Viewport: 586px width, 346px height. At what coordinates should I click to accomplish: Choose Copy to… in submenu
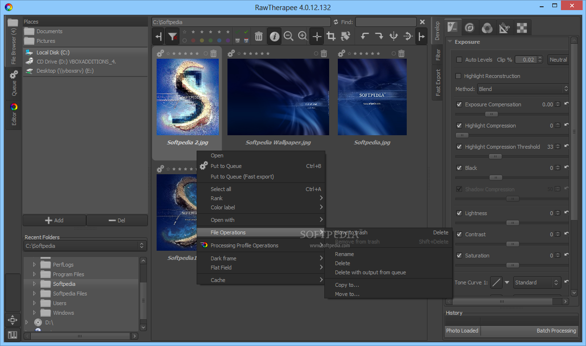coord(387,285)
